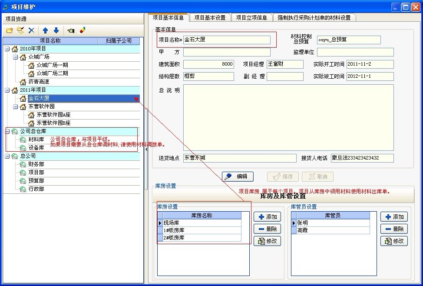The width and height of the screenshot is (423, 286).
Task: Click the blue move-down arrow icon
Action: coord(56,30)
